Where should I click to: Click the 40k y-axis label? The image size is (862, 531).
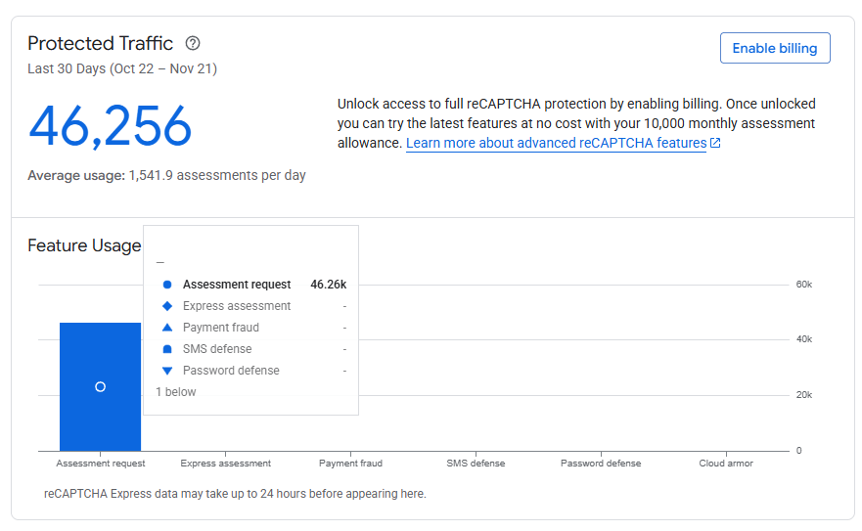[803, 339]
